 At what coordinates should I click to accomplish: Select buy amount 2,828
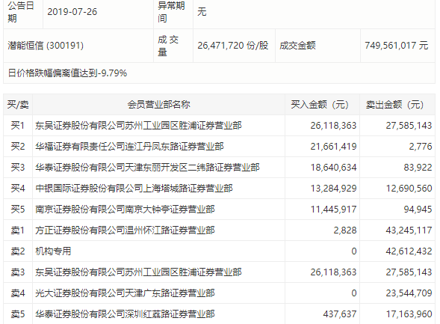point(345,230)
